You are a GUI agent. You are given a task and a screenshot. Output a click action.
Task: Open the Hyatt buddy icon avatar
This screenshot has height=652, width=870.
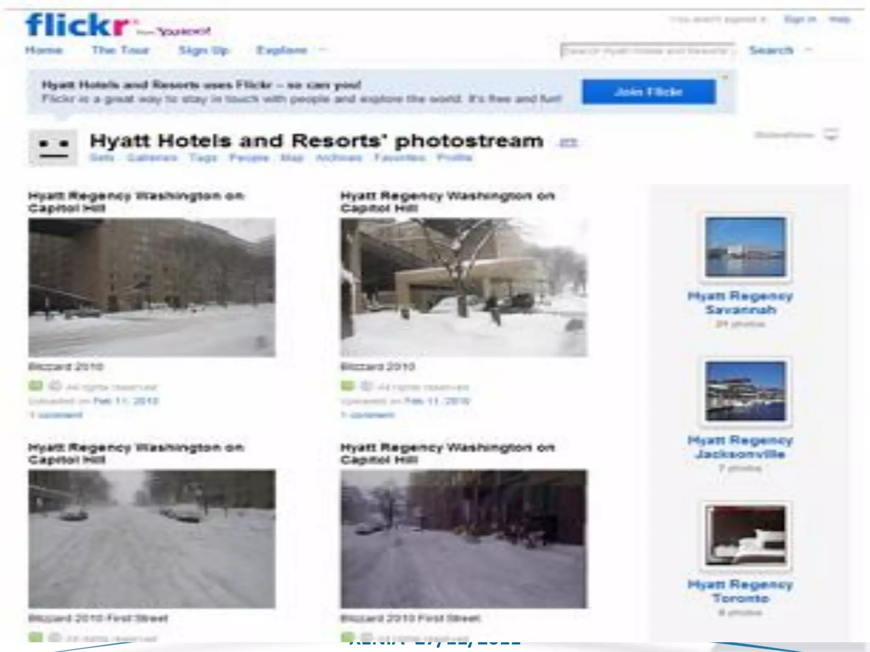53,147
